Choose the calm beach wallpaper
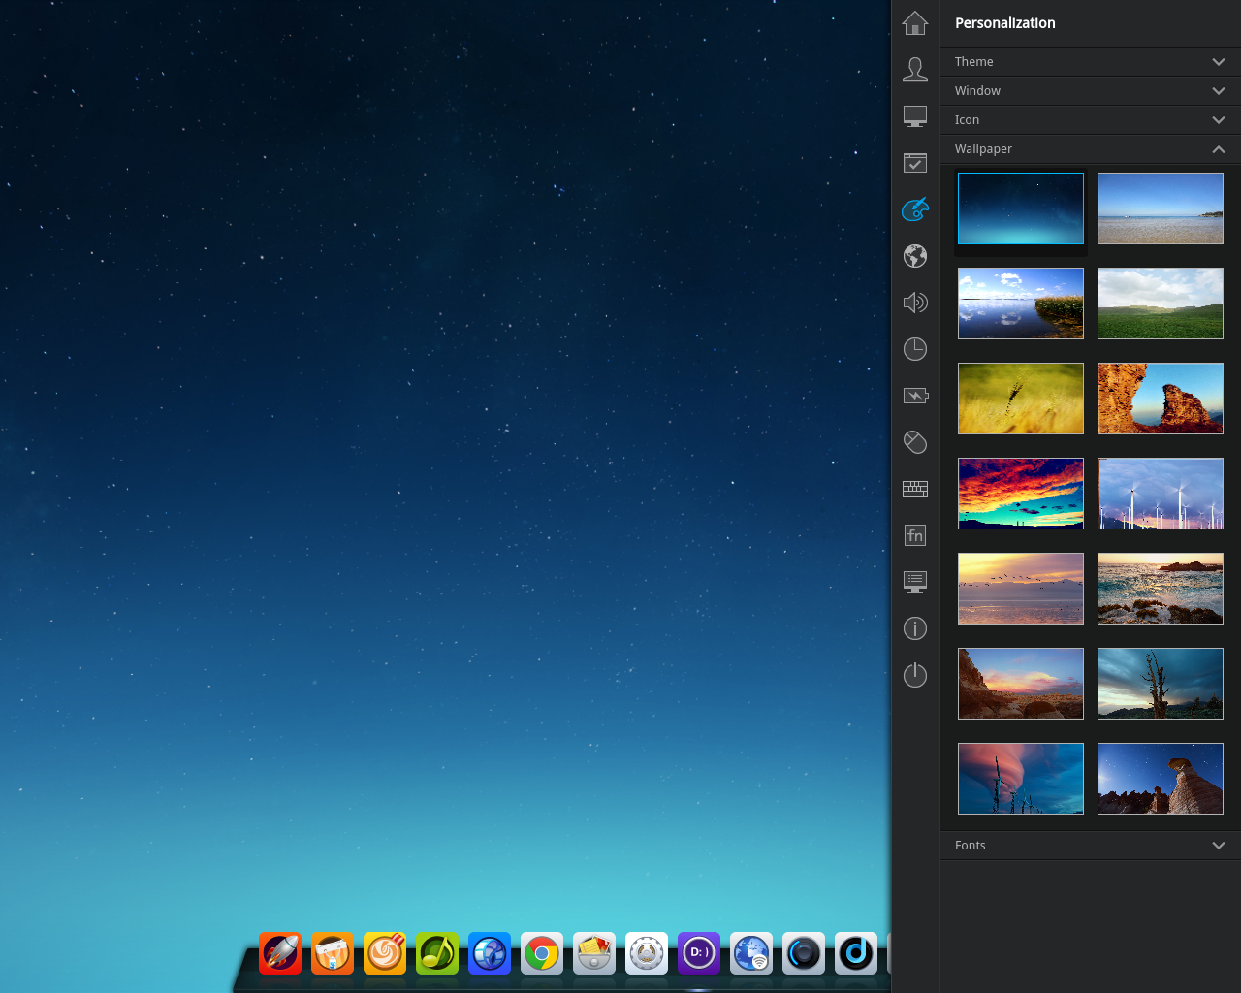This screenshot has width=1241, height=993. pyautogui.click(x=1161, y=208)
